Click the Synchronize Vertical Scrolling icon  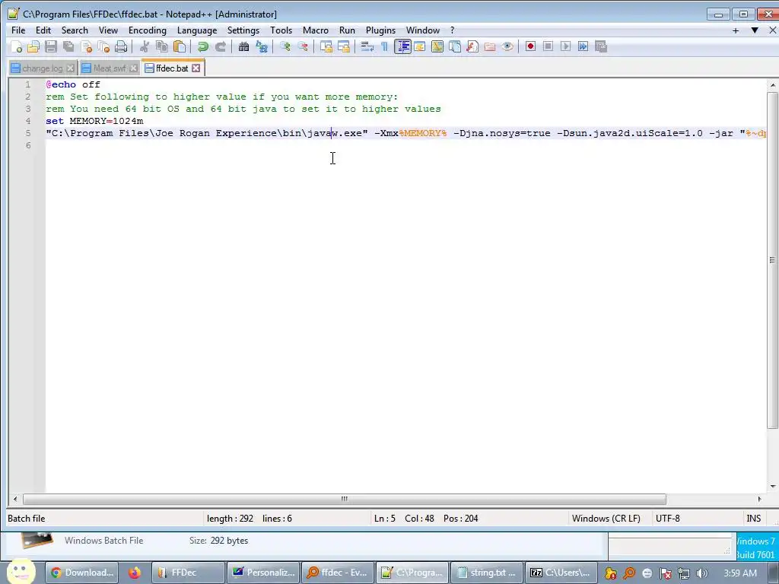pyautogui.click(x=326, y=46)
